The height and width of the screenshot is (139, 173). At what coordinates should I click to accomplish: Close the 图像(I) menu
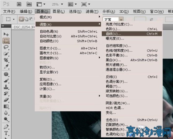[42, 12]
